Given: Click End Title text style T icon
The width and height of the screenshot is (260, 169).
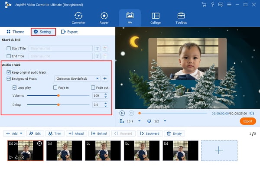Looking at the screenshot, I should 97,56.
